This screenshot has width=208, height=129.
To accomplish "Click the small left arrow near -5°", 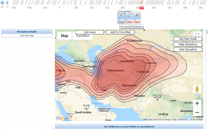I will click(x=7, y=3).
